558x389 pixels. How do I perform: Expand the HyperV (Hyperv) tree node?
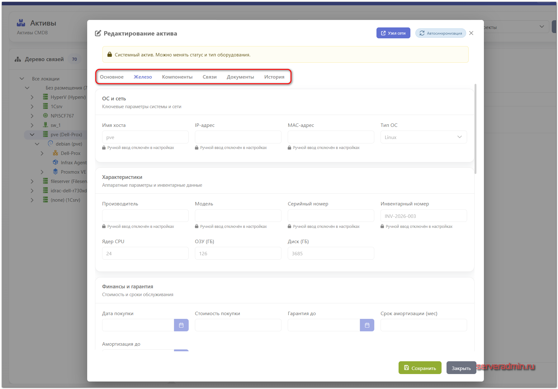pos(32,97)
